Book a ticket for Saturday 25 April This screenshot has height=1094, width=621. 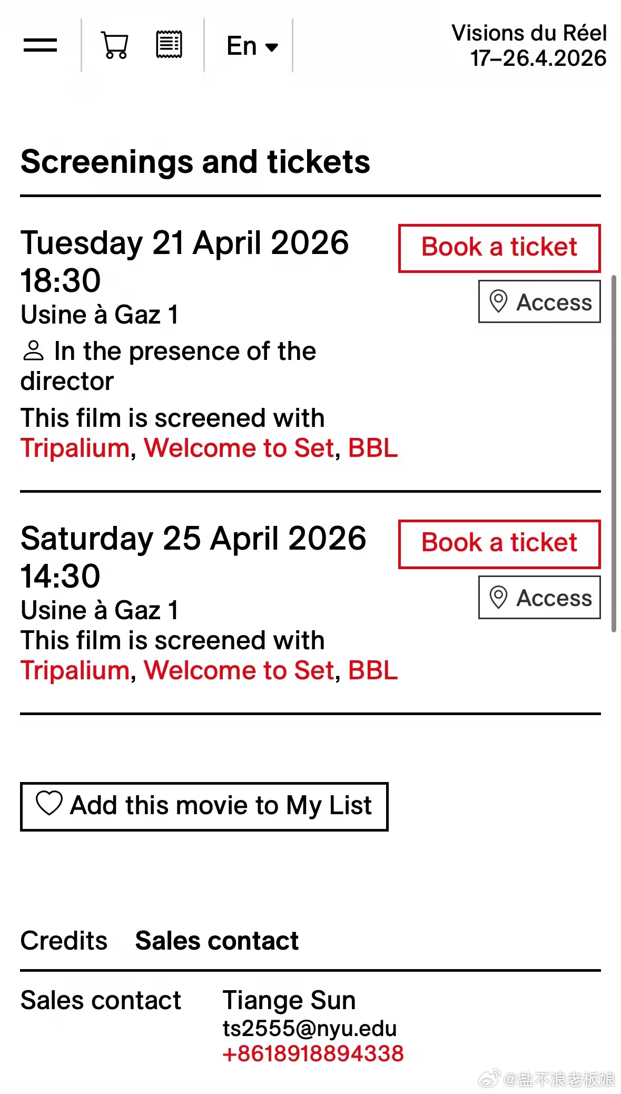click(499, 544)
